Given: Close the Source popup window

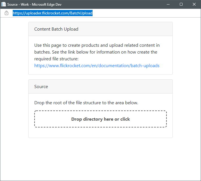Looking at the screenshot, I should pyautogui.click(x=194, y=4).
